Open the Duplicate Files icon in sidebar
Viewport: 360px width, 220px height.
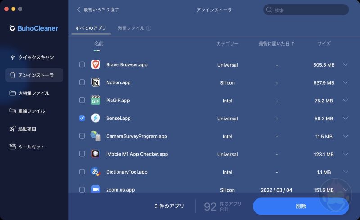click(13, 111)
